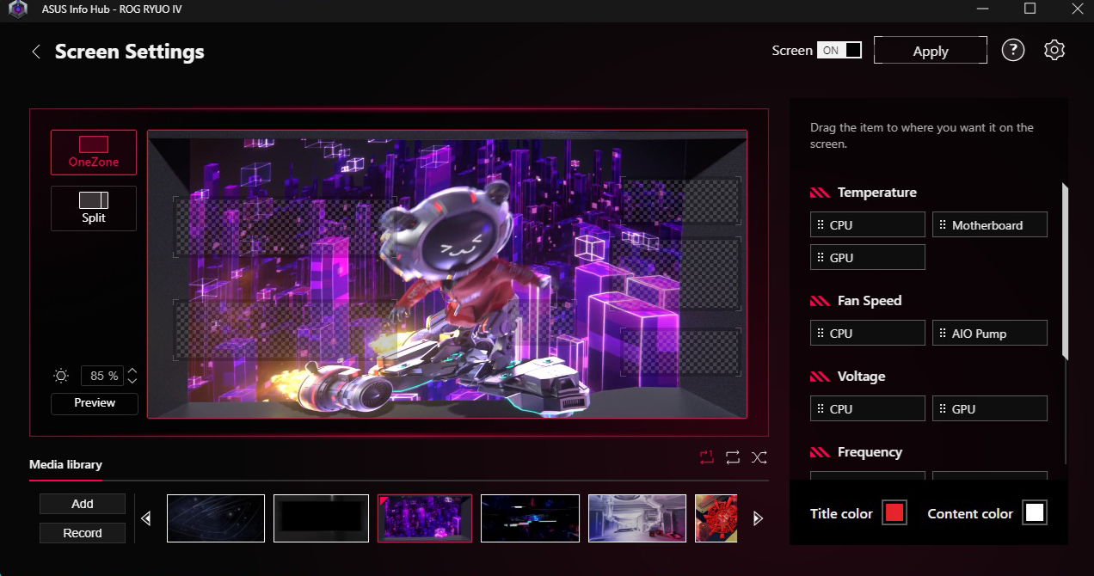Screen dimensions: 1094x576
Task: Click the item panel vertical scrollbar
Action: (1065, 271)
